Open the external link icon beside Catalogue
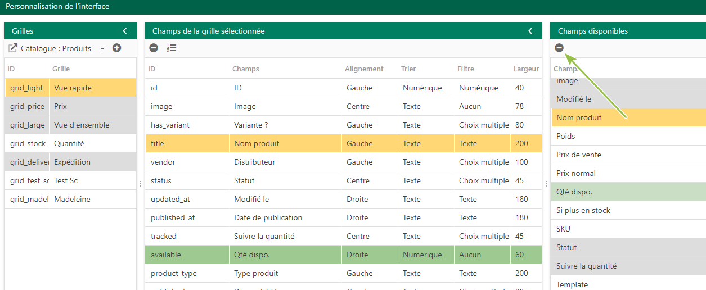706x290 pixels. click(x=13, y=48)
